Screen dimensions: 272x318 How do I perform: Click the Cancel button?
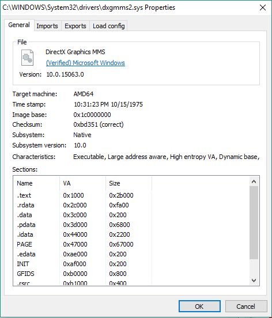(x=246, y=306)
